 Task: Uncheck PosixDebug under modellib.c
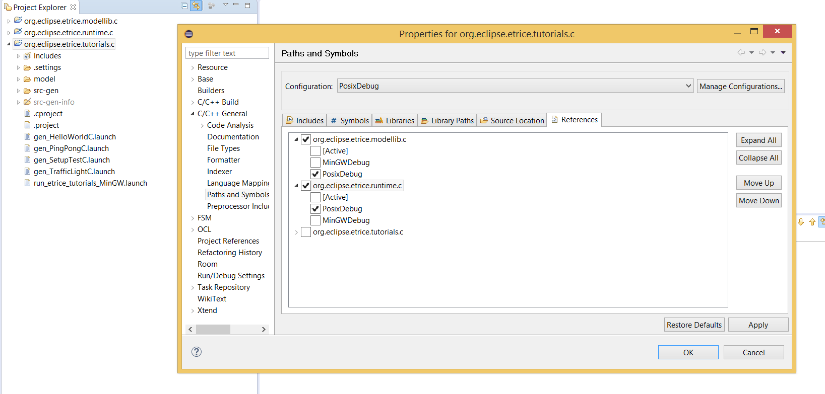[315, 174]
